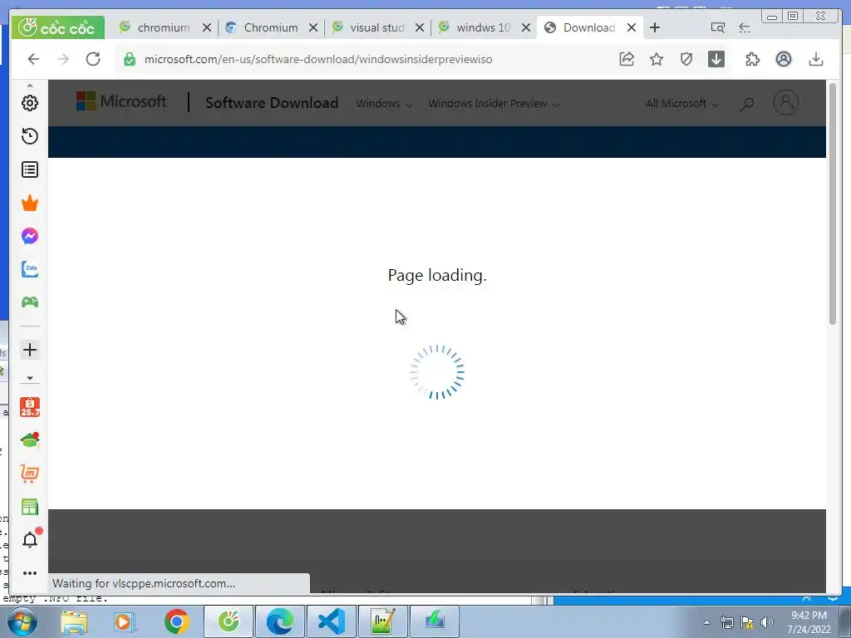Screen dimensions: 851x638
Task: Add a new sidebar app
Action: click(30, 350)
